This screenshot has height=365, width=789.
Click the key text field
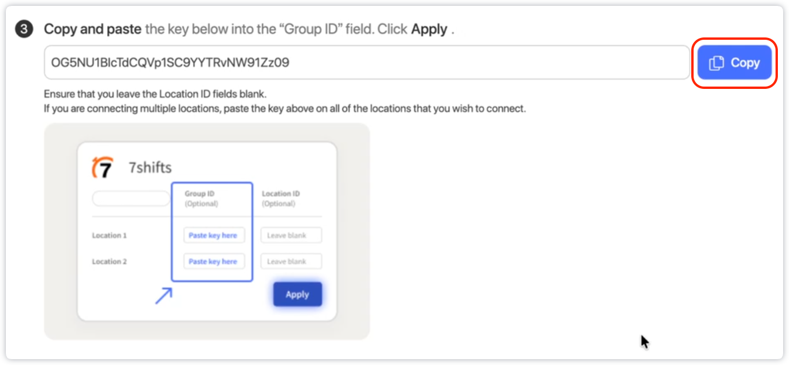pos(366,63)
